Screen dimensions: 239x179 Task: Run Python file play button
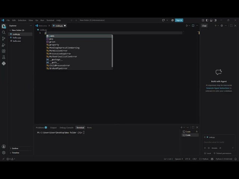pyautogui.click(x=187, y=26)
